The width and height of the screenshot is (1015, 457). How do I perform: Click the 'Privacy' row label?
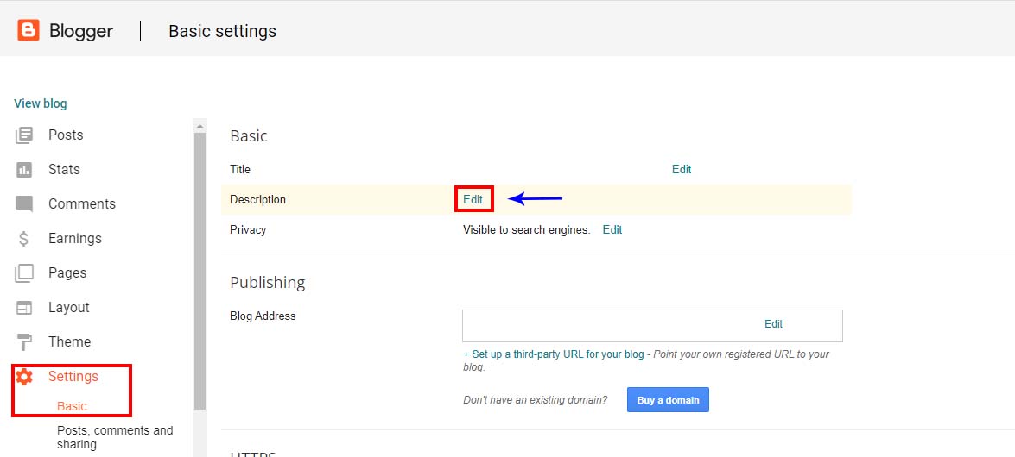[248, 229]
